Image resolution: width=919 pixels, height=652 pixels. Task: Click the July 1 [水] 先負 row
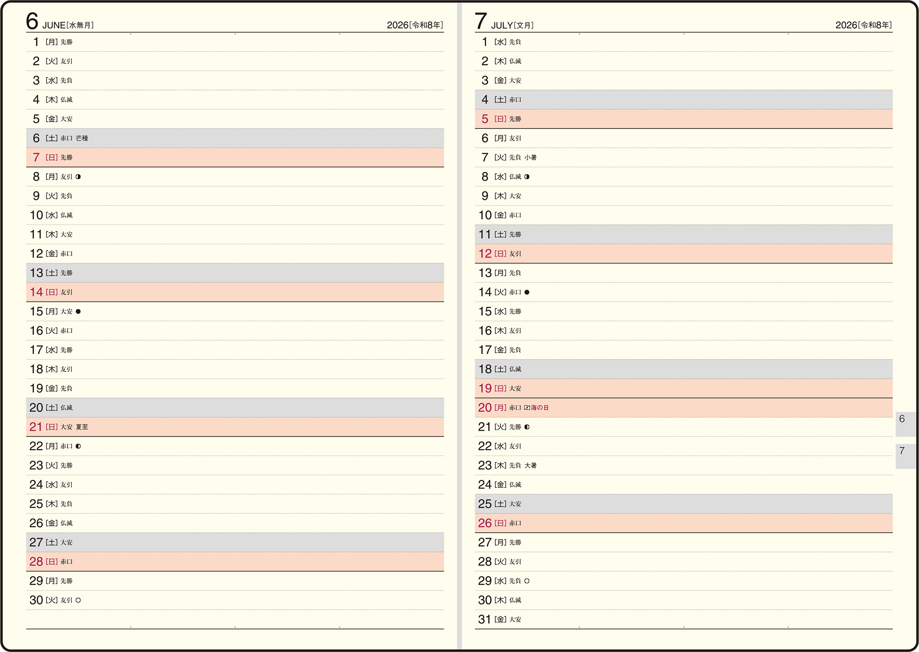pos(684,42)
